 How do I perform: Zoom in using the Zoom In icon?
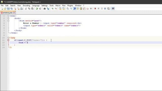click(52, 9)
